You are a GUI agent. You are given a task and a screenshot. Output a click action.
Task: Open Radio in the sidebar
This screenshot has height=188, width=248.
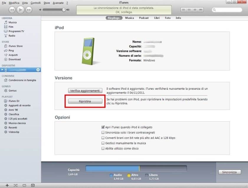12,36
